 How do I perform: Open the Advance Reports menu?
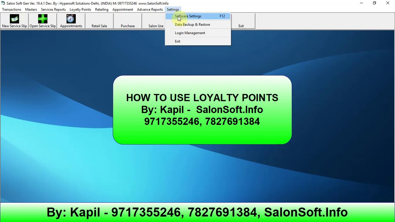150,10
